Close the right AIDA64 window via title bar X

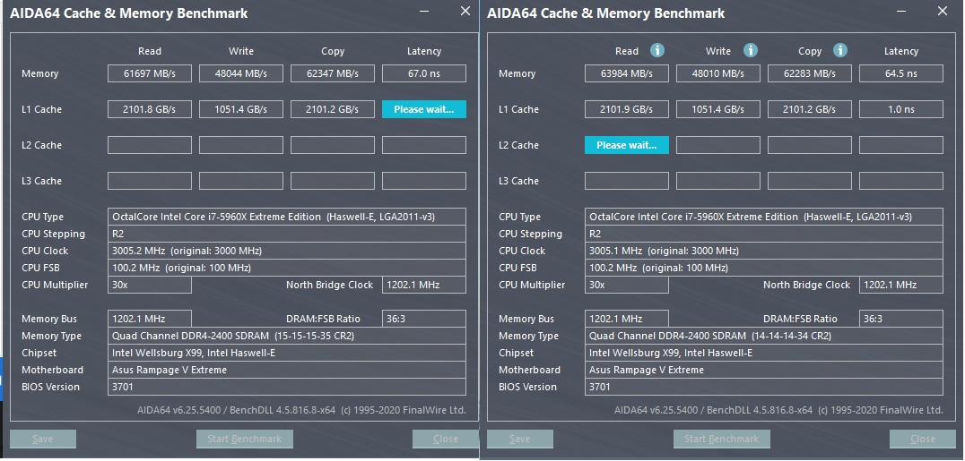[943, 11]
